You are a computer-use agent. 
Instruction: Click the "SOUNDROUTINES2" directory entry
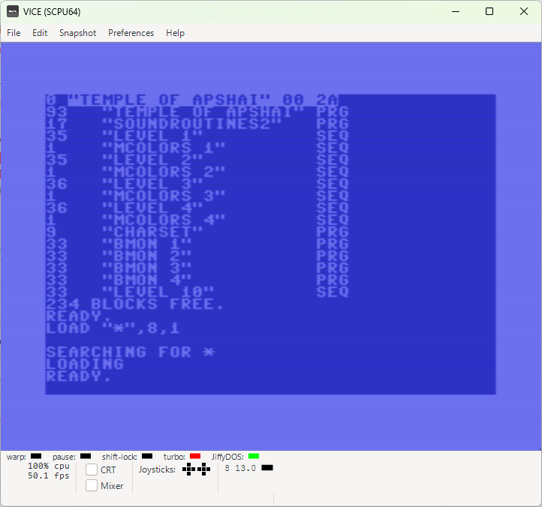pyautogui.click(x=197, y=124)
